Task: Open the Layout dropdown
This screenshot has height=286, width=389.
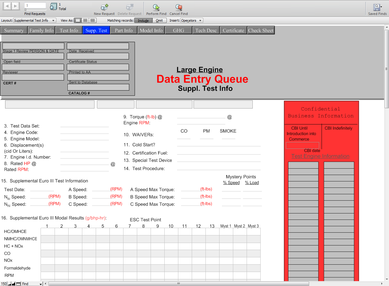Action: click(x=35, y=20)
